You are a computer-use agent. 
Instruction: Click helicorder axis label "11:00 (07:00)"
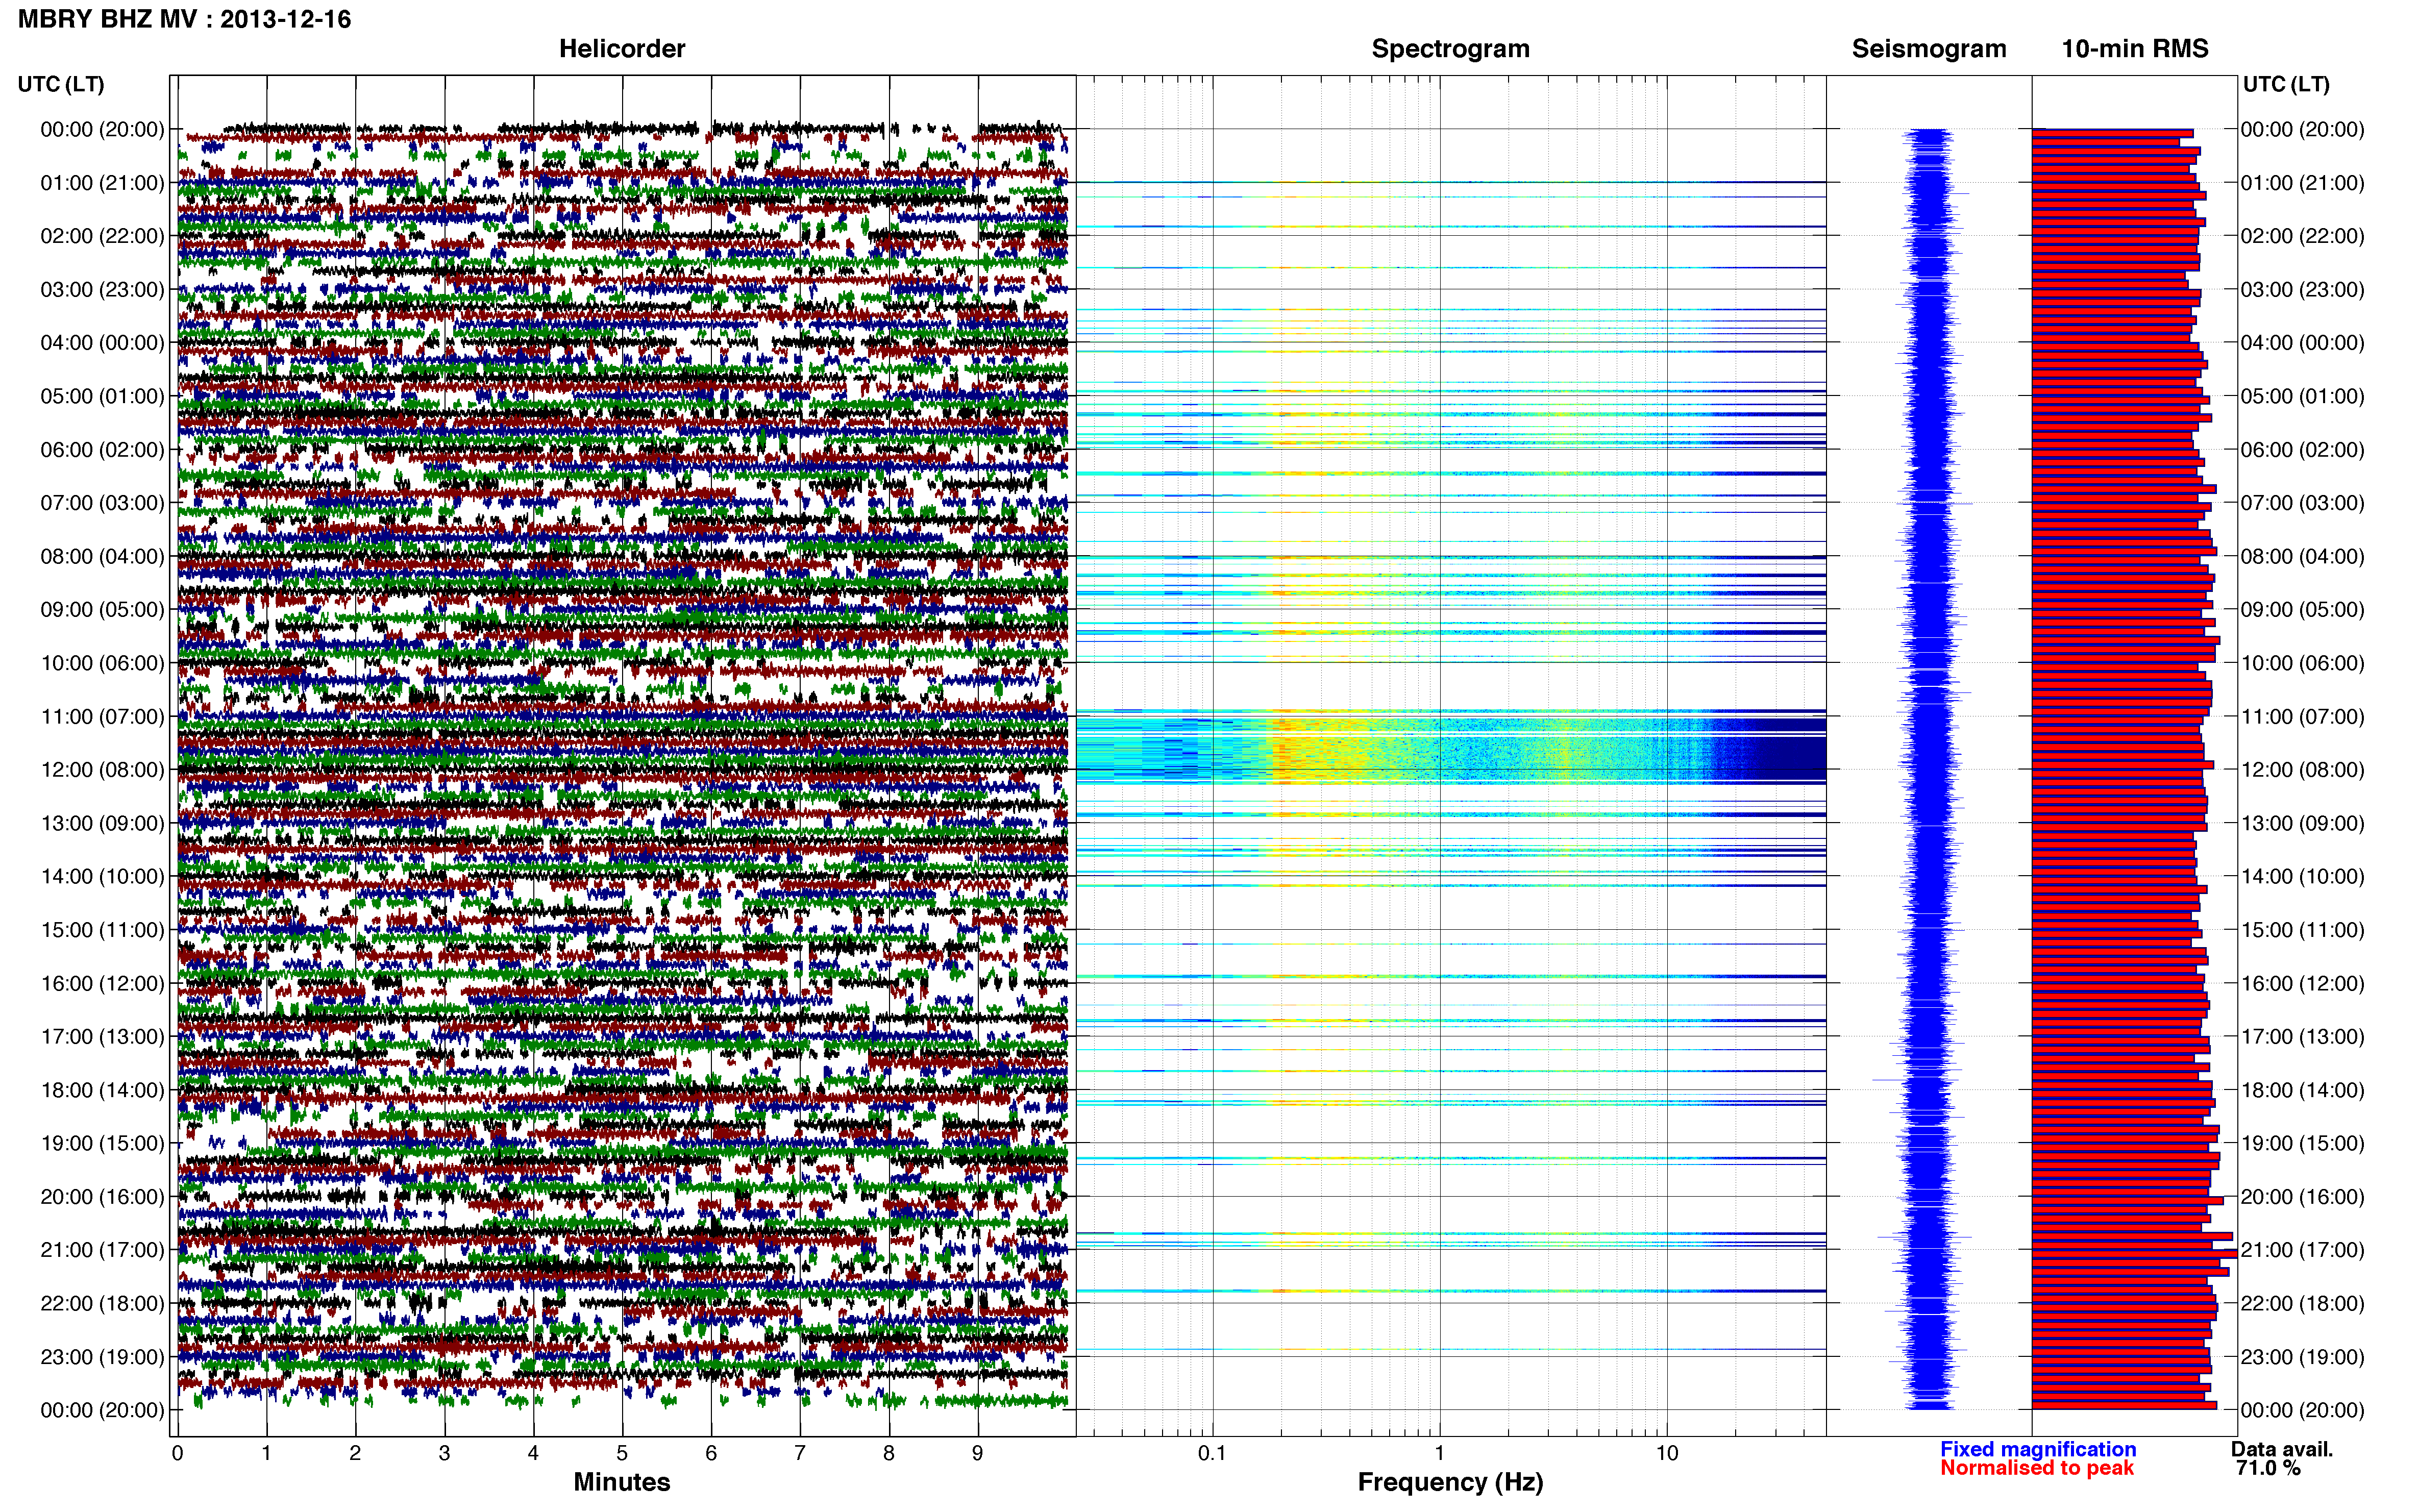[102, 717]
